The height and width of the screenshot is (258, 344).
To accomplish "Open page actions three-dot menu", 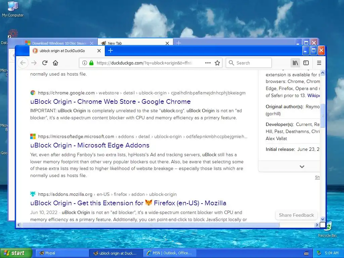I will coord(208,63).
